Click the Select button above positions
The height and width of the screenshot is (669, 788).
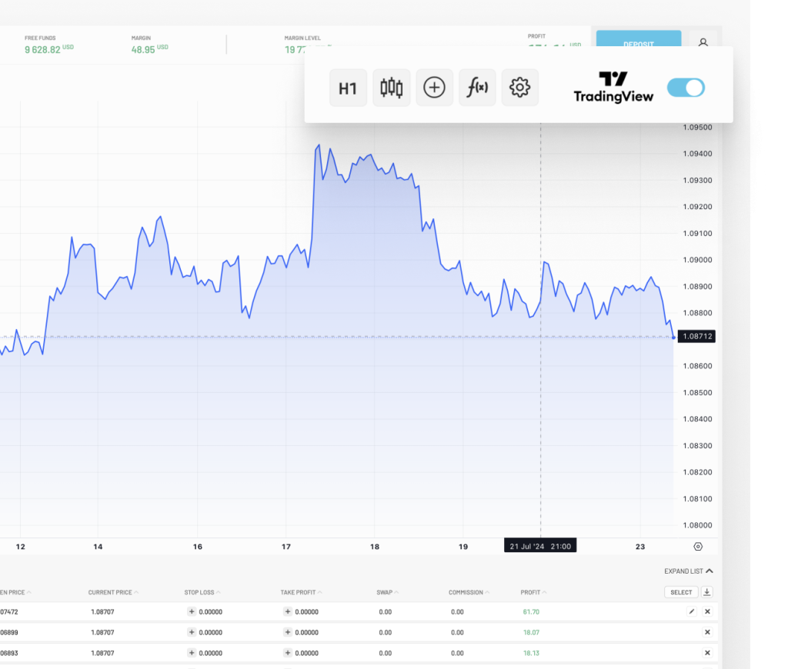682,592
